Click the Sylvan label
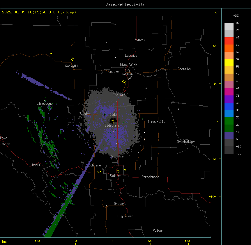Viewport: 251px width, 245px height. pyautogui.click(x=114, y=71)
